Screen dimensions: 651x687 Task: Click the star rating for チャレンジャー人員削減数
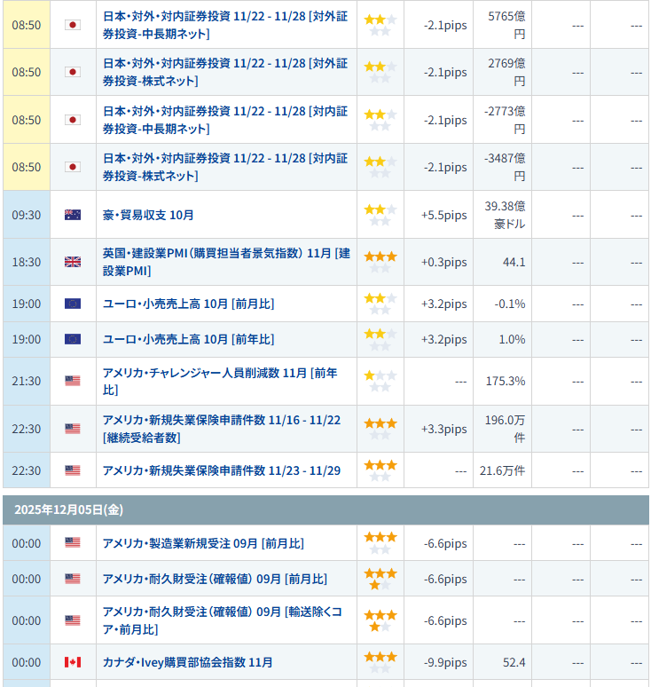tap(380, 381)
